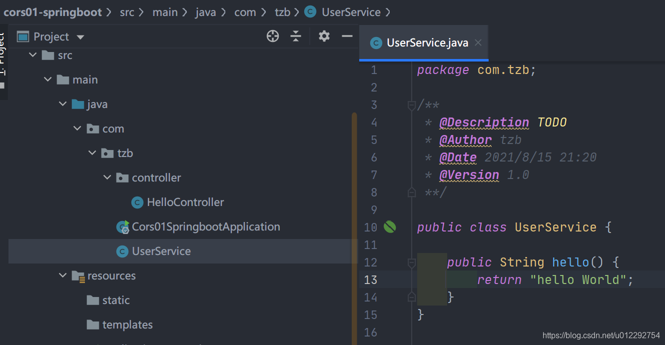Click line number 13 in gutter
Image resolution: width=665 pixels, height=345 pixels.
pos(370,279)
